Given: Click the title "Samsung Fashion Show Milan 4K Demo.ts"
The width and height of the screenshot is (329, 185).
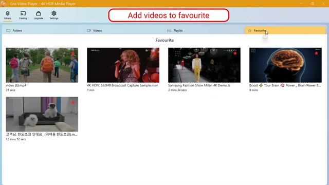Looking at the screenshot, I should pyautogui.click(x=199, y=85).
